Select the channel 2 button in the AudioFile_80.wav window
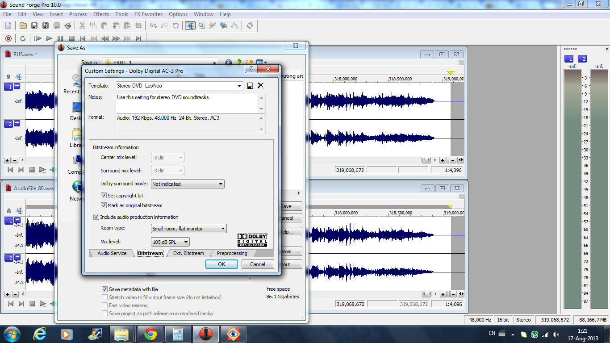 (8, 258)
